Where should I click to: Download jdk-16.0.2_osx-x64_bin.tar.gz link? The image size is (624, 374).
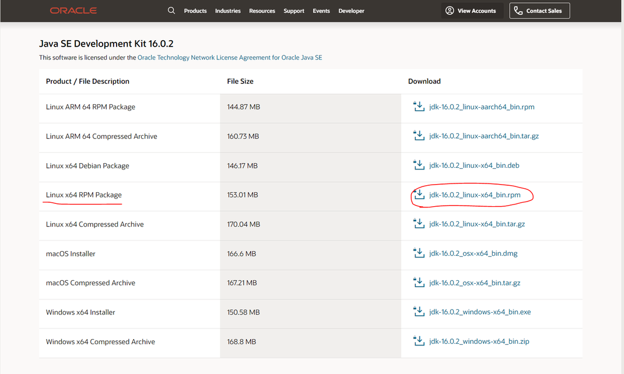click(475, 283)
